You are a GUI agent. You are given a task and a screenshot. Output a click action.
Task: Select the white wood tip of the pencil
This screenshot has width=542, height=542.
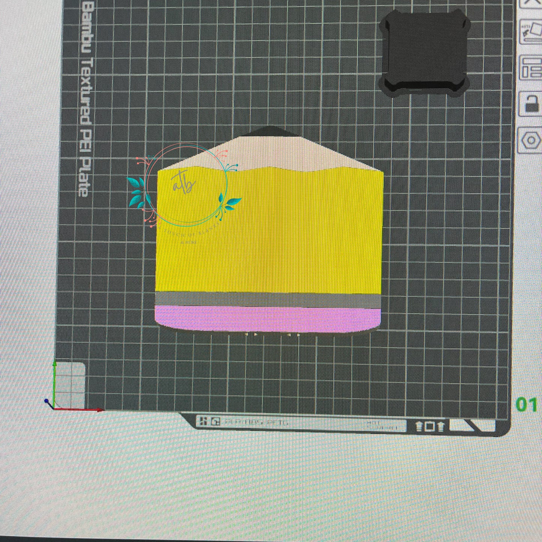tap(274, 154)
